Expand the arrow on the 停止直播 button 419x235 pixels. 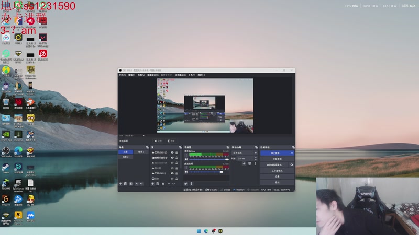pos(292,153)
